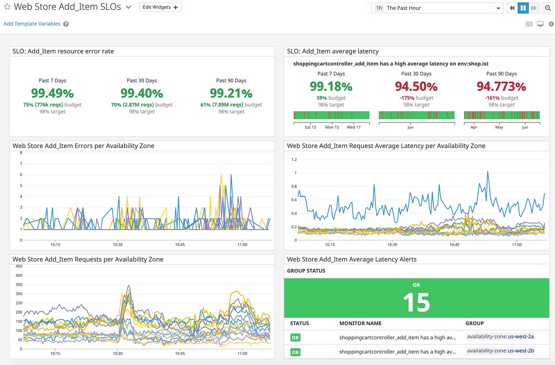Click the Edit Widgets button
The width and height of the screenshot is (555, 365).
point(160,7)
